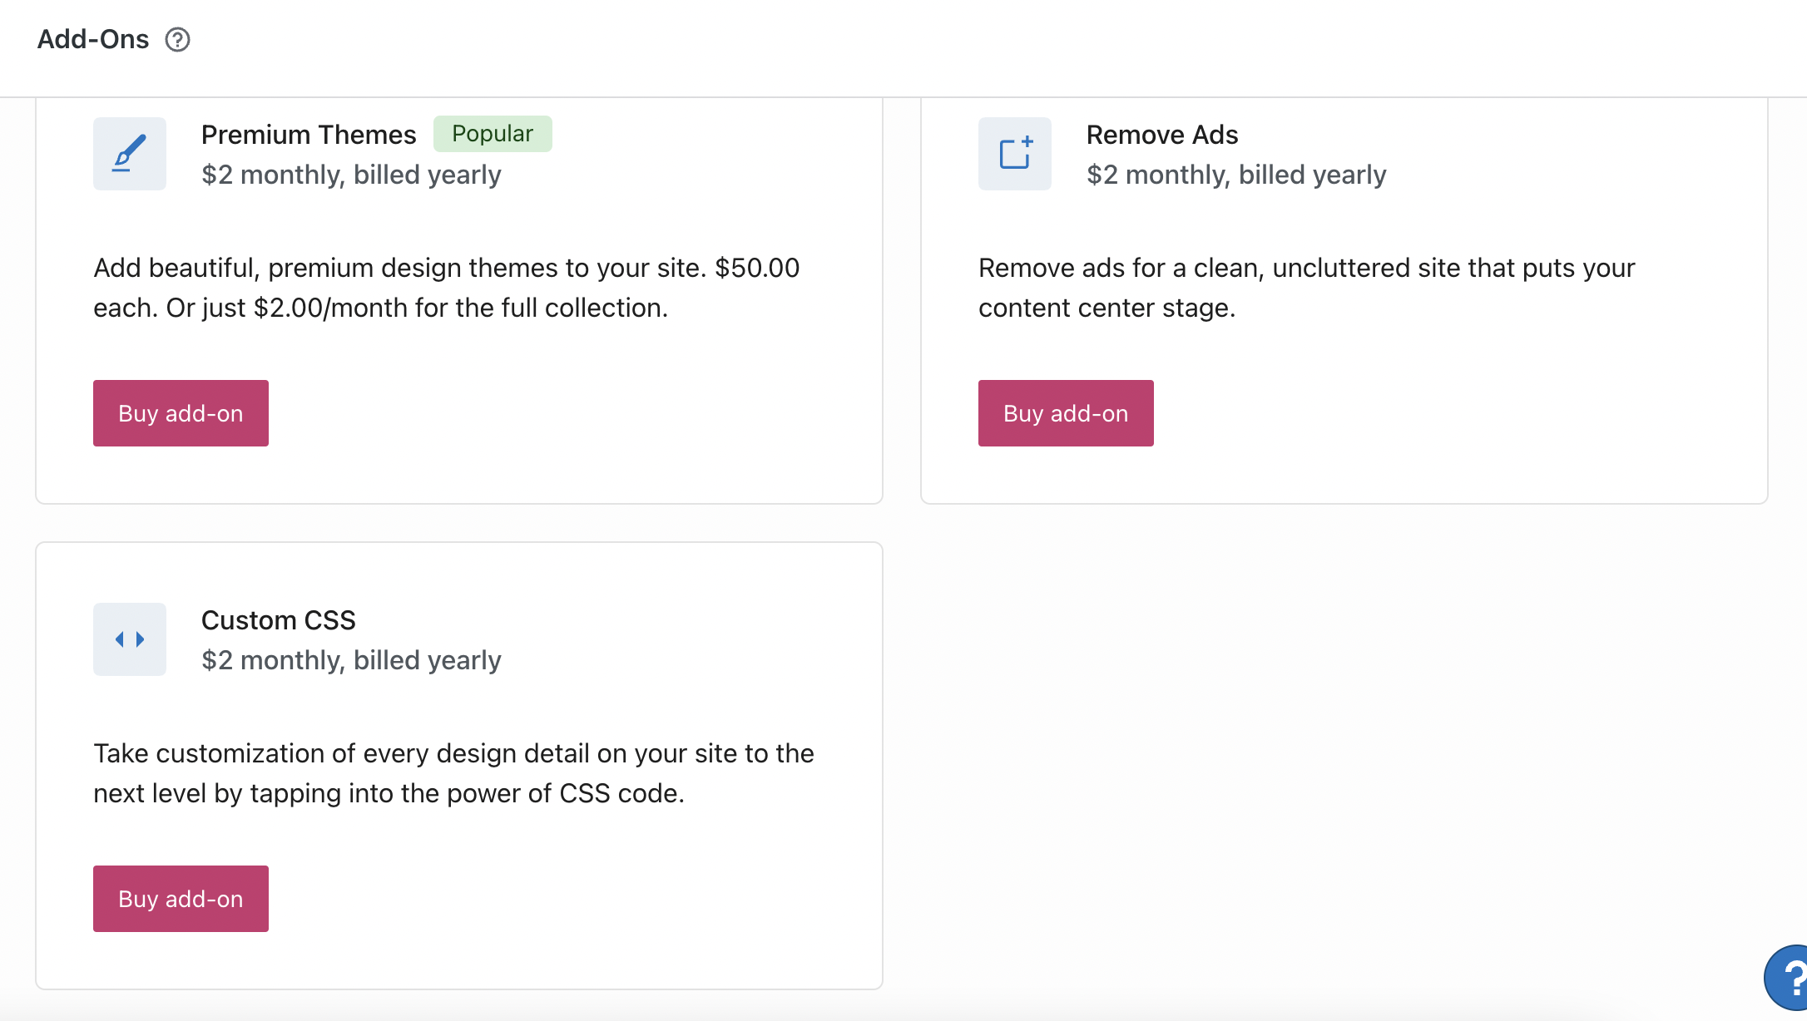The width and height of the screenshot is (1807, 1021).
Task: Click Custom CSS billing price line
Action: click(x=351, y=660)
